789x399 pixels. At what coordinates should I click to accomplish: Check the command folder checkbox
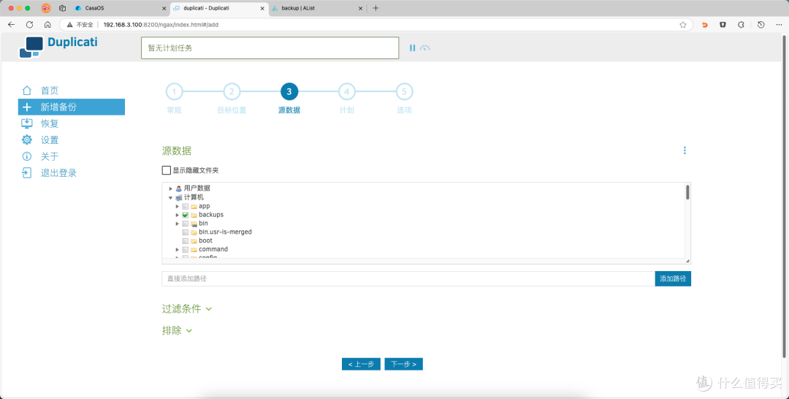point(185,250)
